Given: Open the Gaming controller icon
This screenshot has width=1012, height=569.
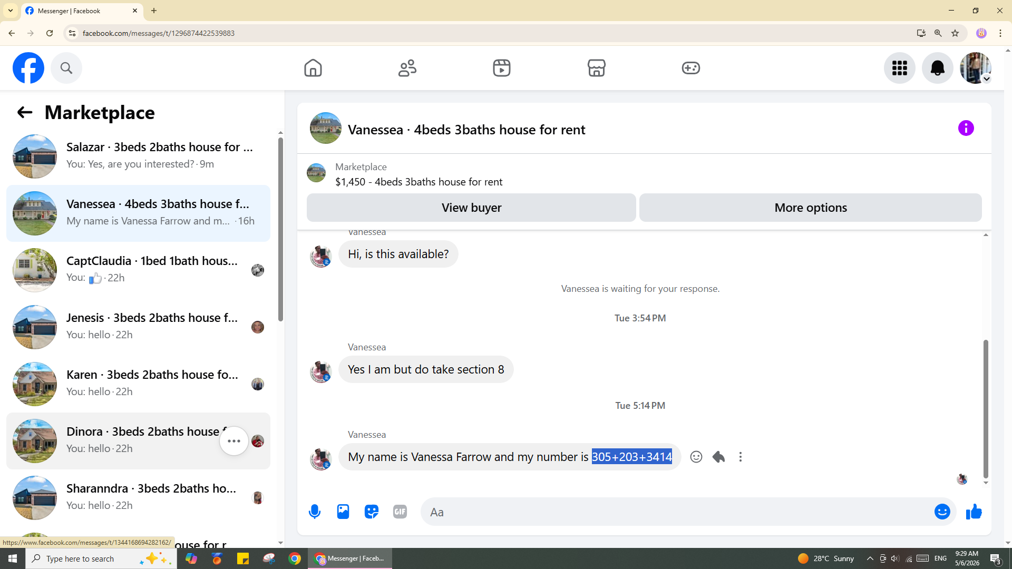Looking at the screenshot, I should pos(691,68).
